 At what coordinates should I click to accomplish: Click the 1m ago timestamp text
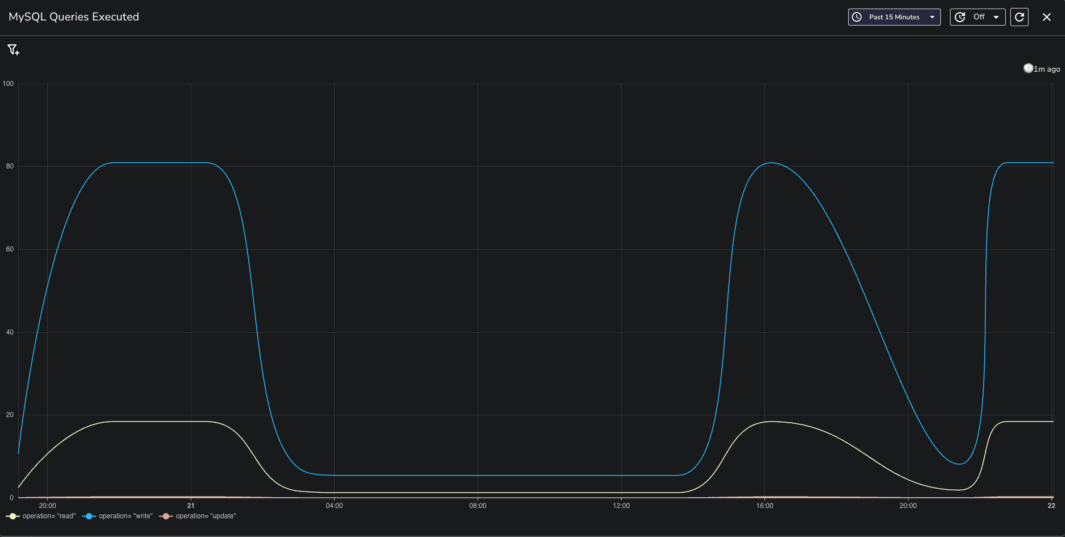pos(1047,69)
